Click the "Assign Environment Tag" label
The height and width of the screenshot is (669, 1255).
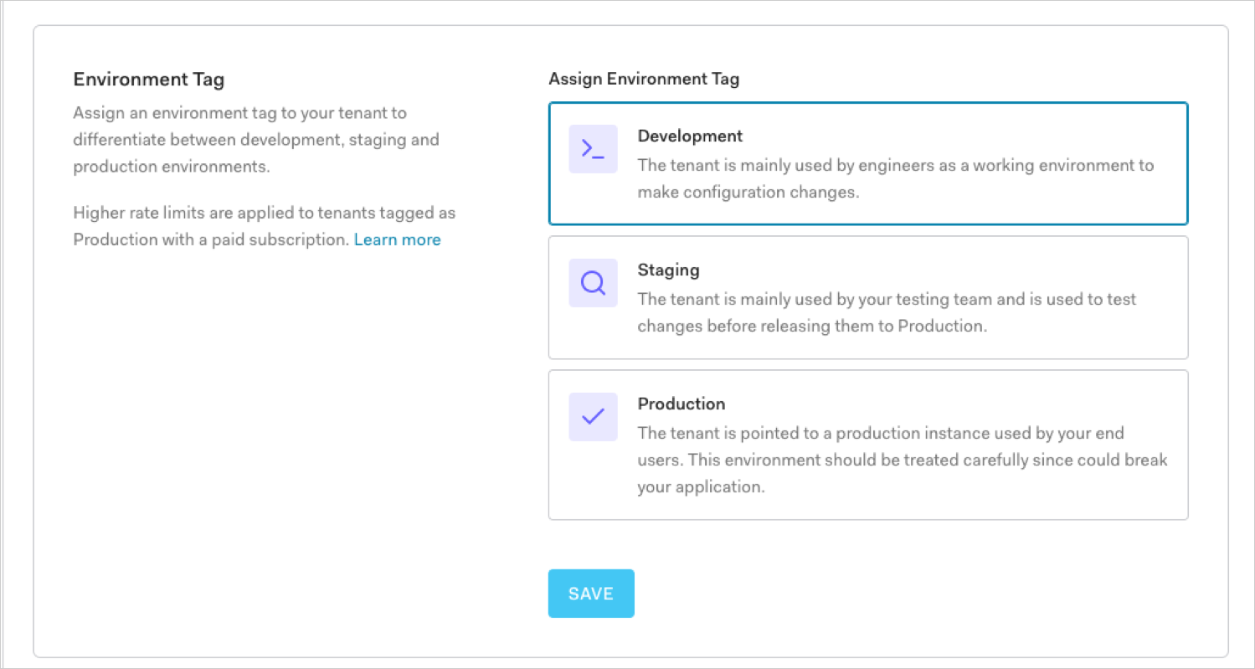[644, 80]
